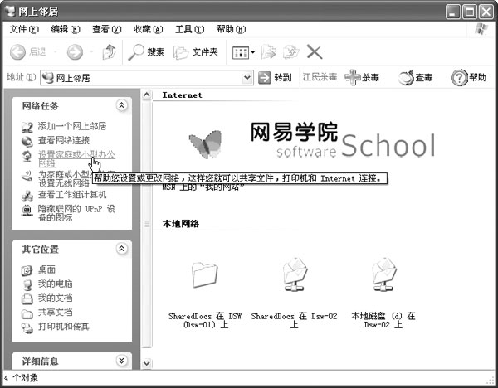Open the View (查看) menu
This screenshot has width=498, height=388.
coord(107,30)
